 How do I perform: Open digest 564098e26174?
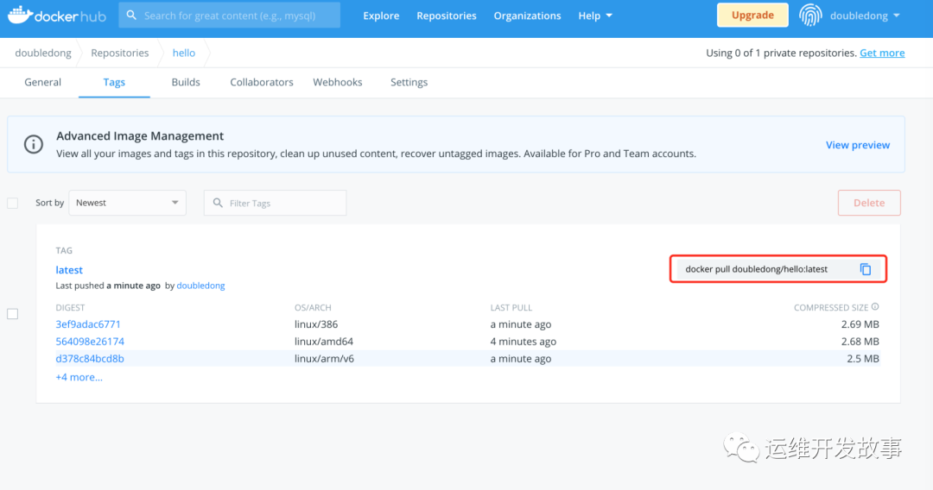(90, 342)
